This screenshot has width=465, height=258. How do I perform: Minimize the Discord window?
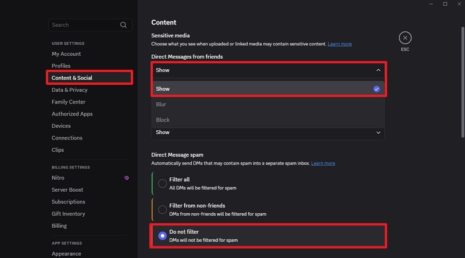click(431, 4)
